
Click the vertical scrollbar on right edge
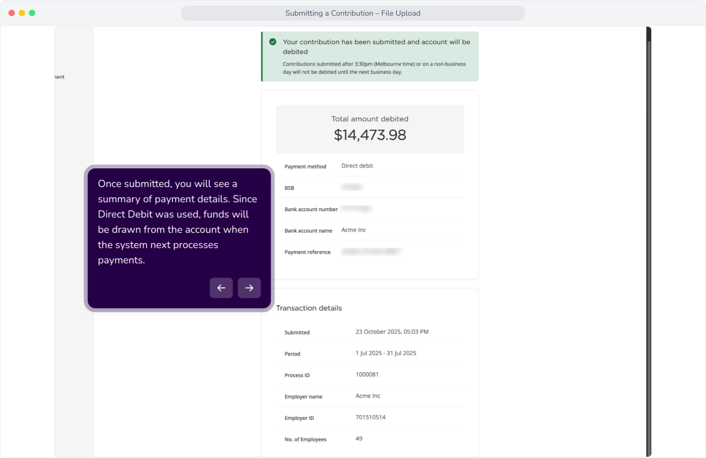pos(649,242)
